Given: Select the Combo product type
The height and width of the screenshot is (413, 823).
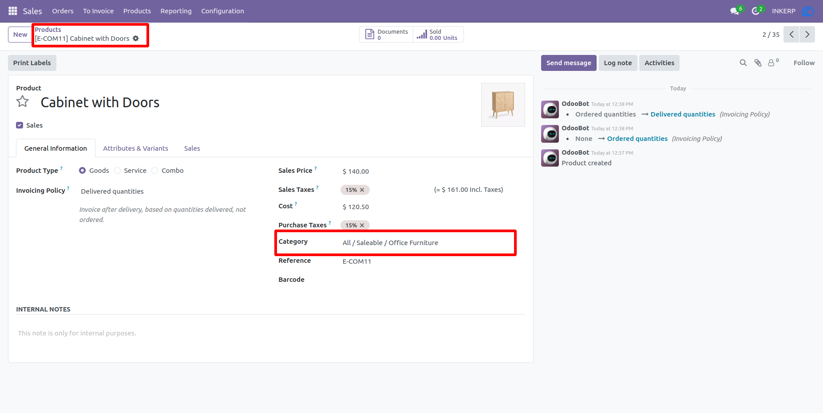Looking at the screenshot, I should click(x=155, y=171).
